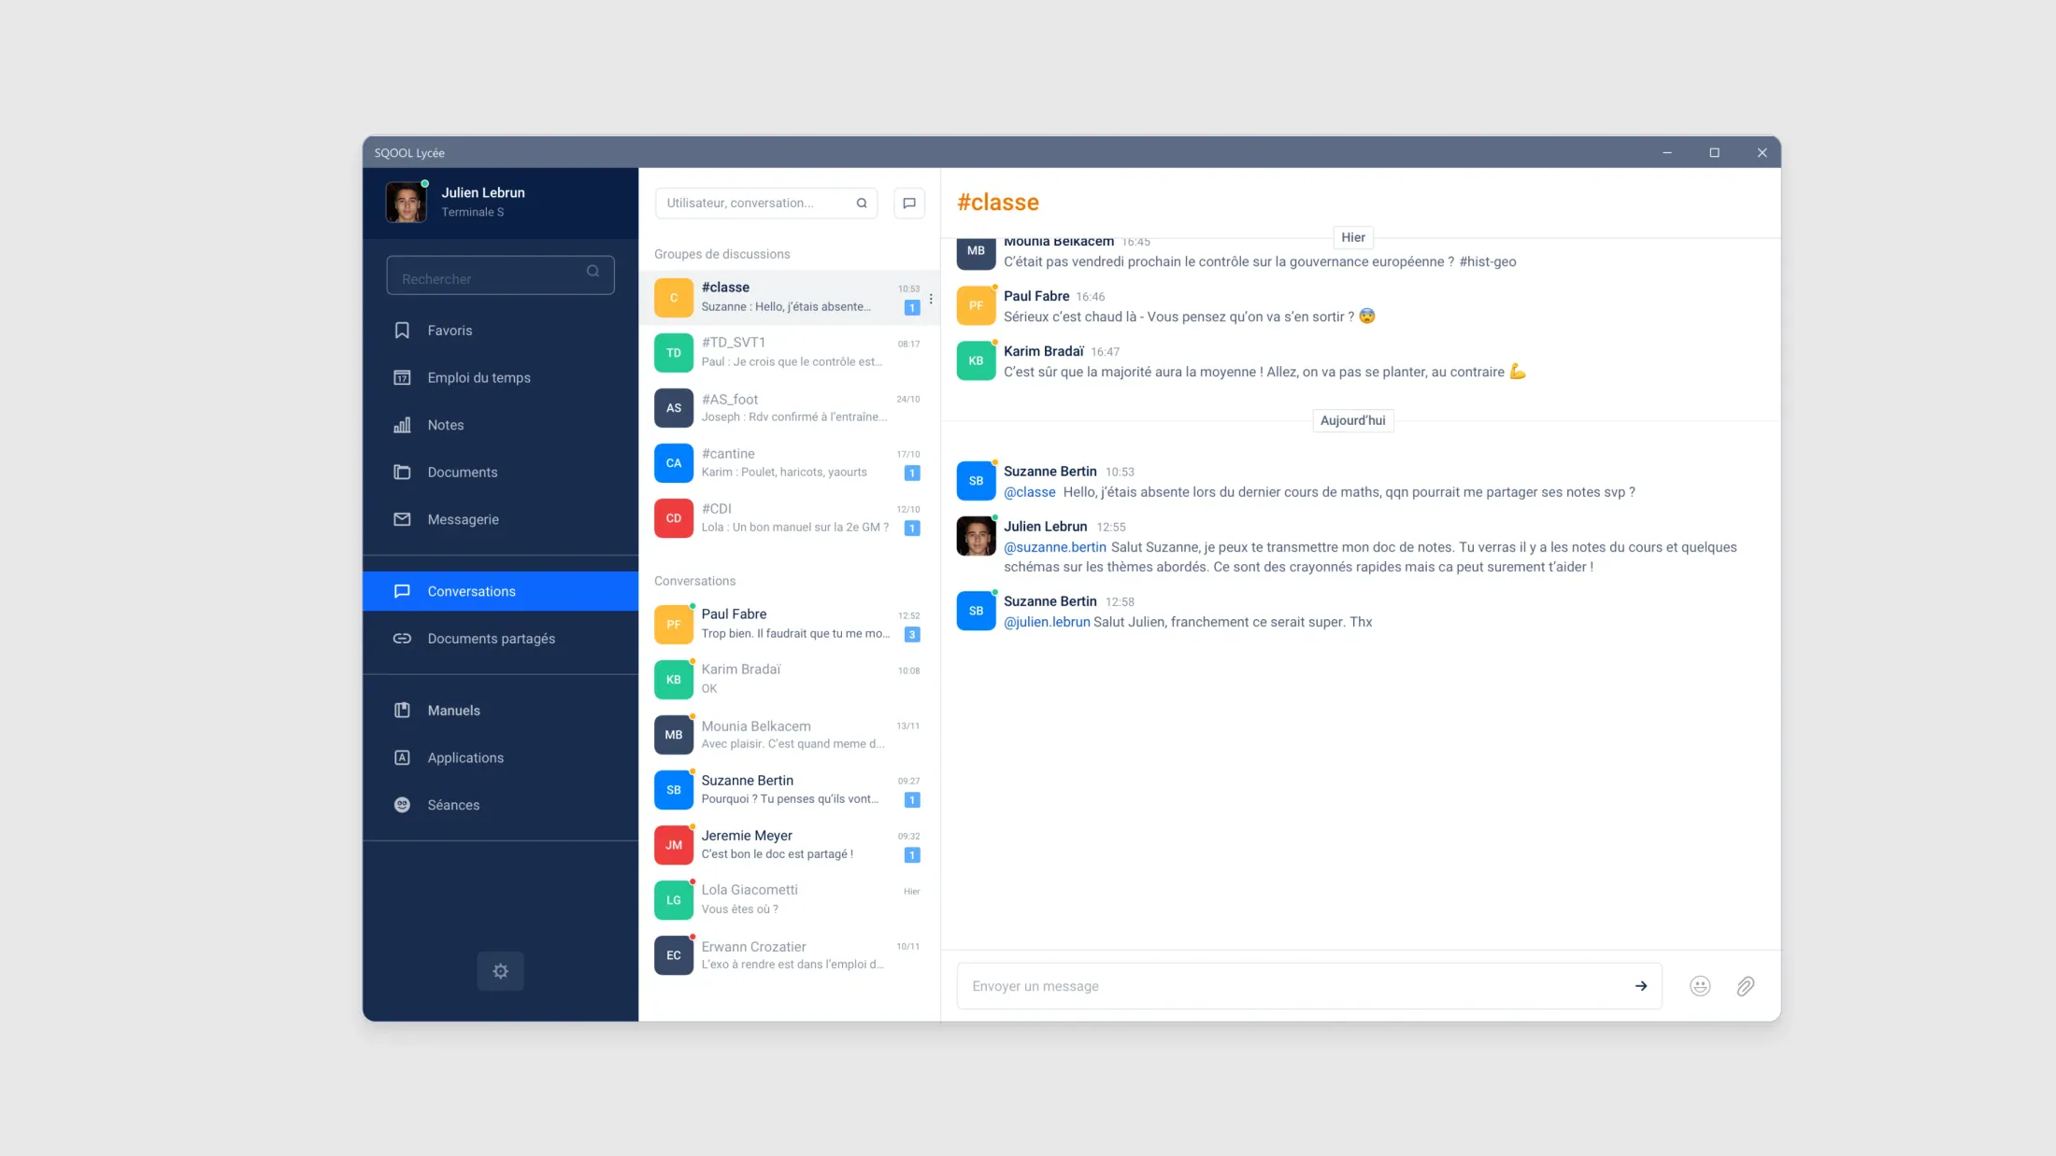Click the emoji picker icon
This screenshot has width=2056, height=1156.
tap(1700, 986)
